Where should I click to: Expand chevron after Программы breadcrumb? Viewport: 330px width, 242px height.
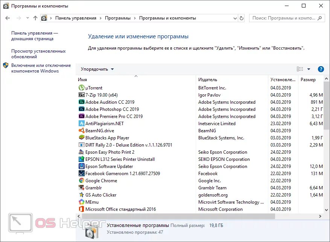coord(135,18)
